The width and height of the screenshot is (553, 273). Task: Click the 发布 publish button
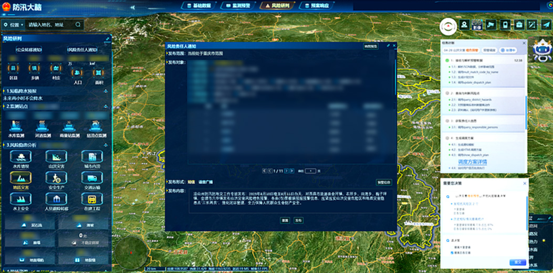coord(298,220)
